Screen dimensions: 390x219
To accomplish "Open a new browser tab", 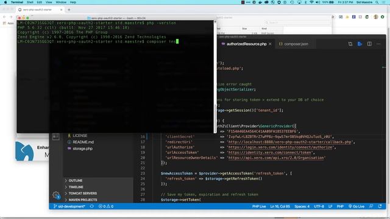I will 69,10.
